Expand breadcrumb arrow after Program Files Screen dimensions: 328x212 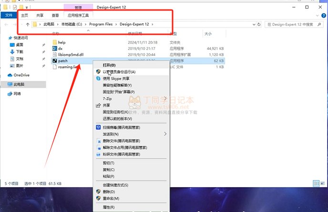(x=116, y=24)
